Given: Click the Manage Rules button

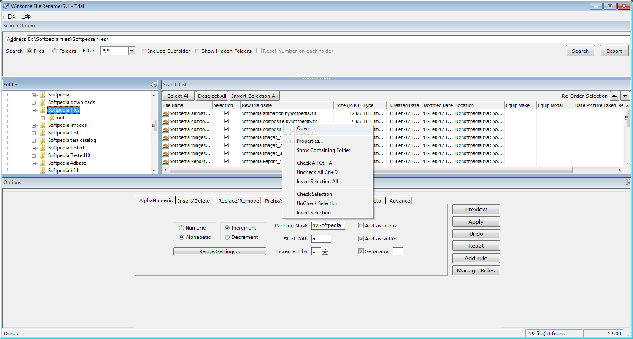Looking at the screenshot, I should [476, 270].
